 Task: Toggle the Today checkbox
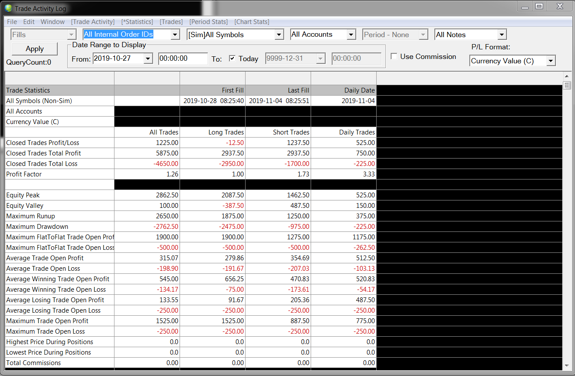[x=232, y=59]
